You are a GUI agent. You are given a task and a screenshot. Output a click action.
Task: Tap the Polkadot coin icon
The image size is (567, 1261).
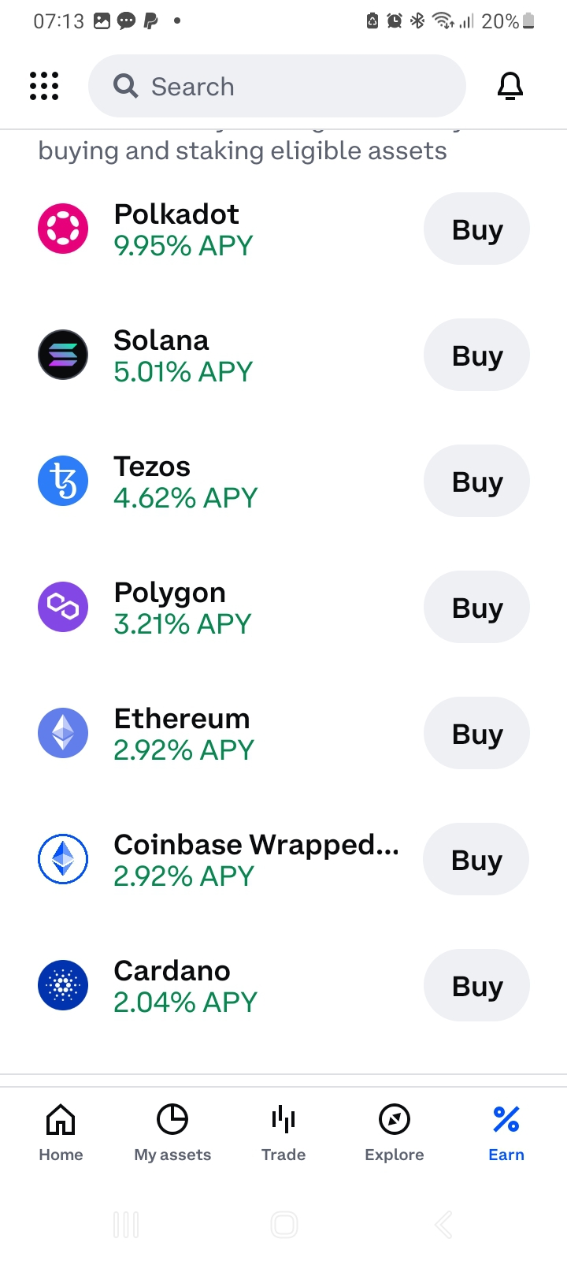[63, 229]
